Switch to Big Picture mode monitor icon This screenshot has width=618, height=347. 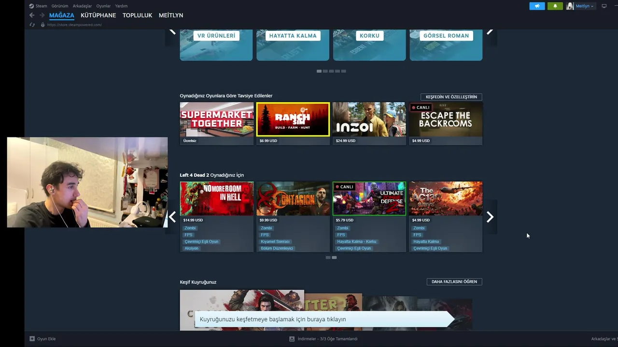604,6
